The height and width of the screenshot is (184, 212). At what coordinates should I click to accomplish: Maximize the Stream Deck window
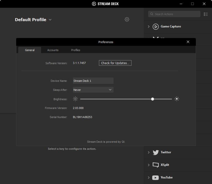193,4
